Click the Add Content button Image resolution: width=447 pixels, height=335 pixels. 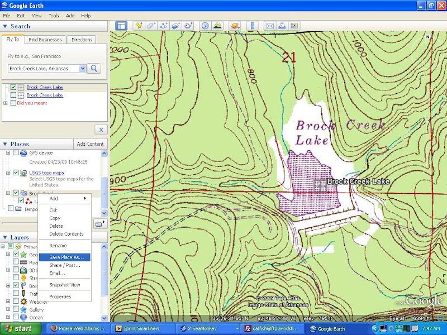tap(90, 144)
